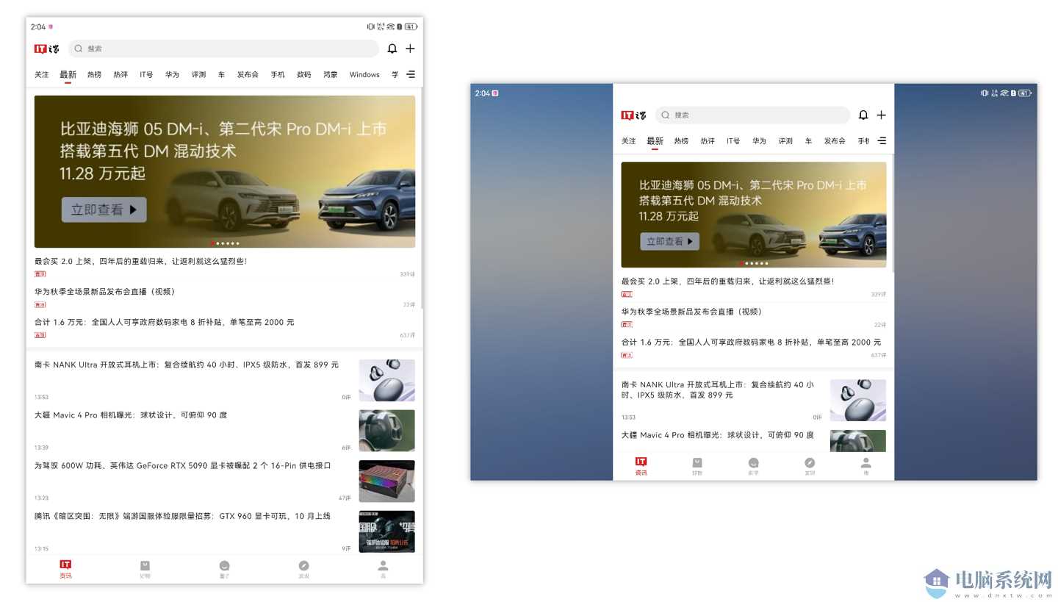Screen dimensions: 1058x602
Task: Select 最新 tab in right screenshot
Action: (x=655, y=140)
